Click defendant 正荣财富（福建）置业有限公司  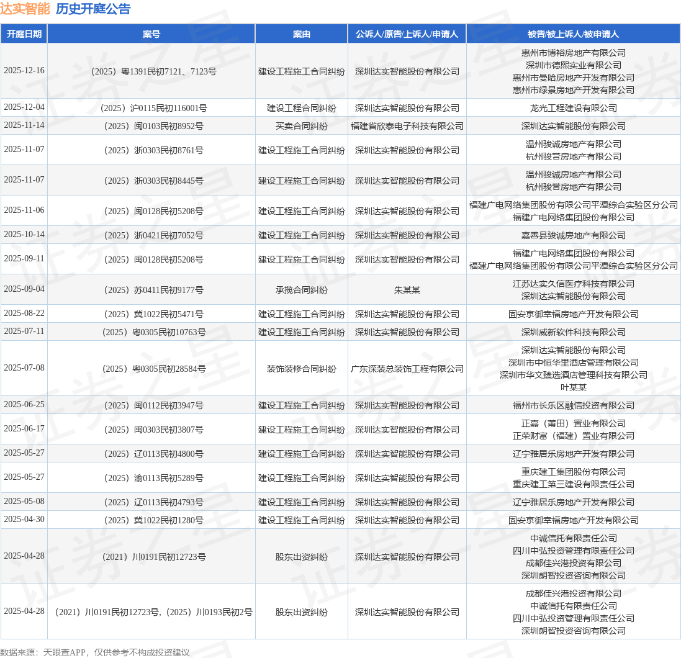pos(573,436)
